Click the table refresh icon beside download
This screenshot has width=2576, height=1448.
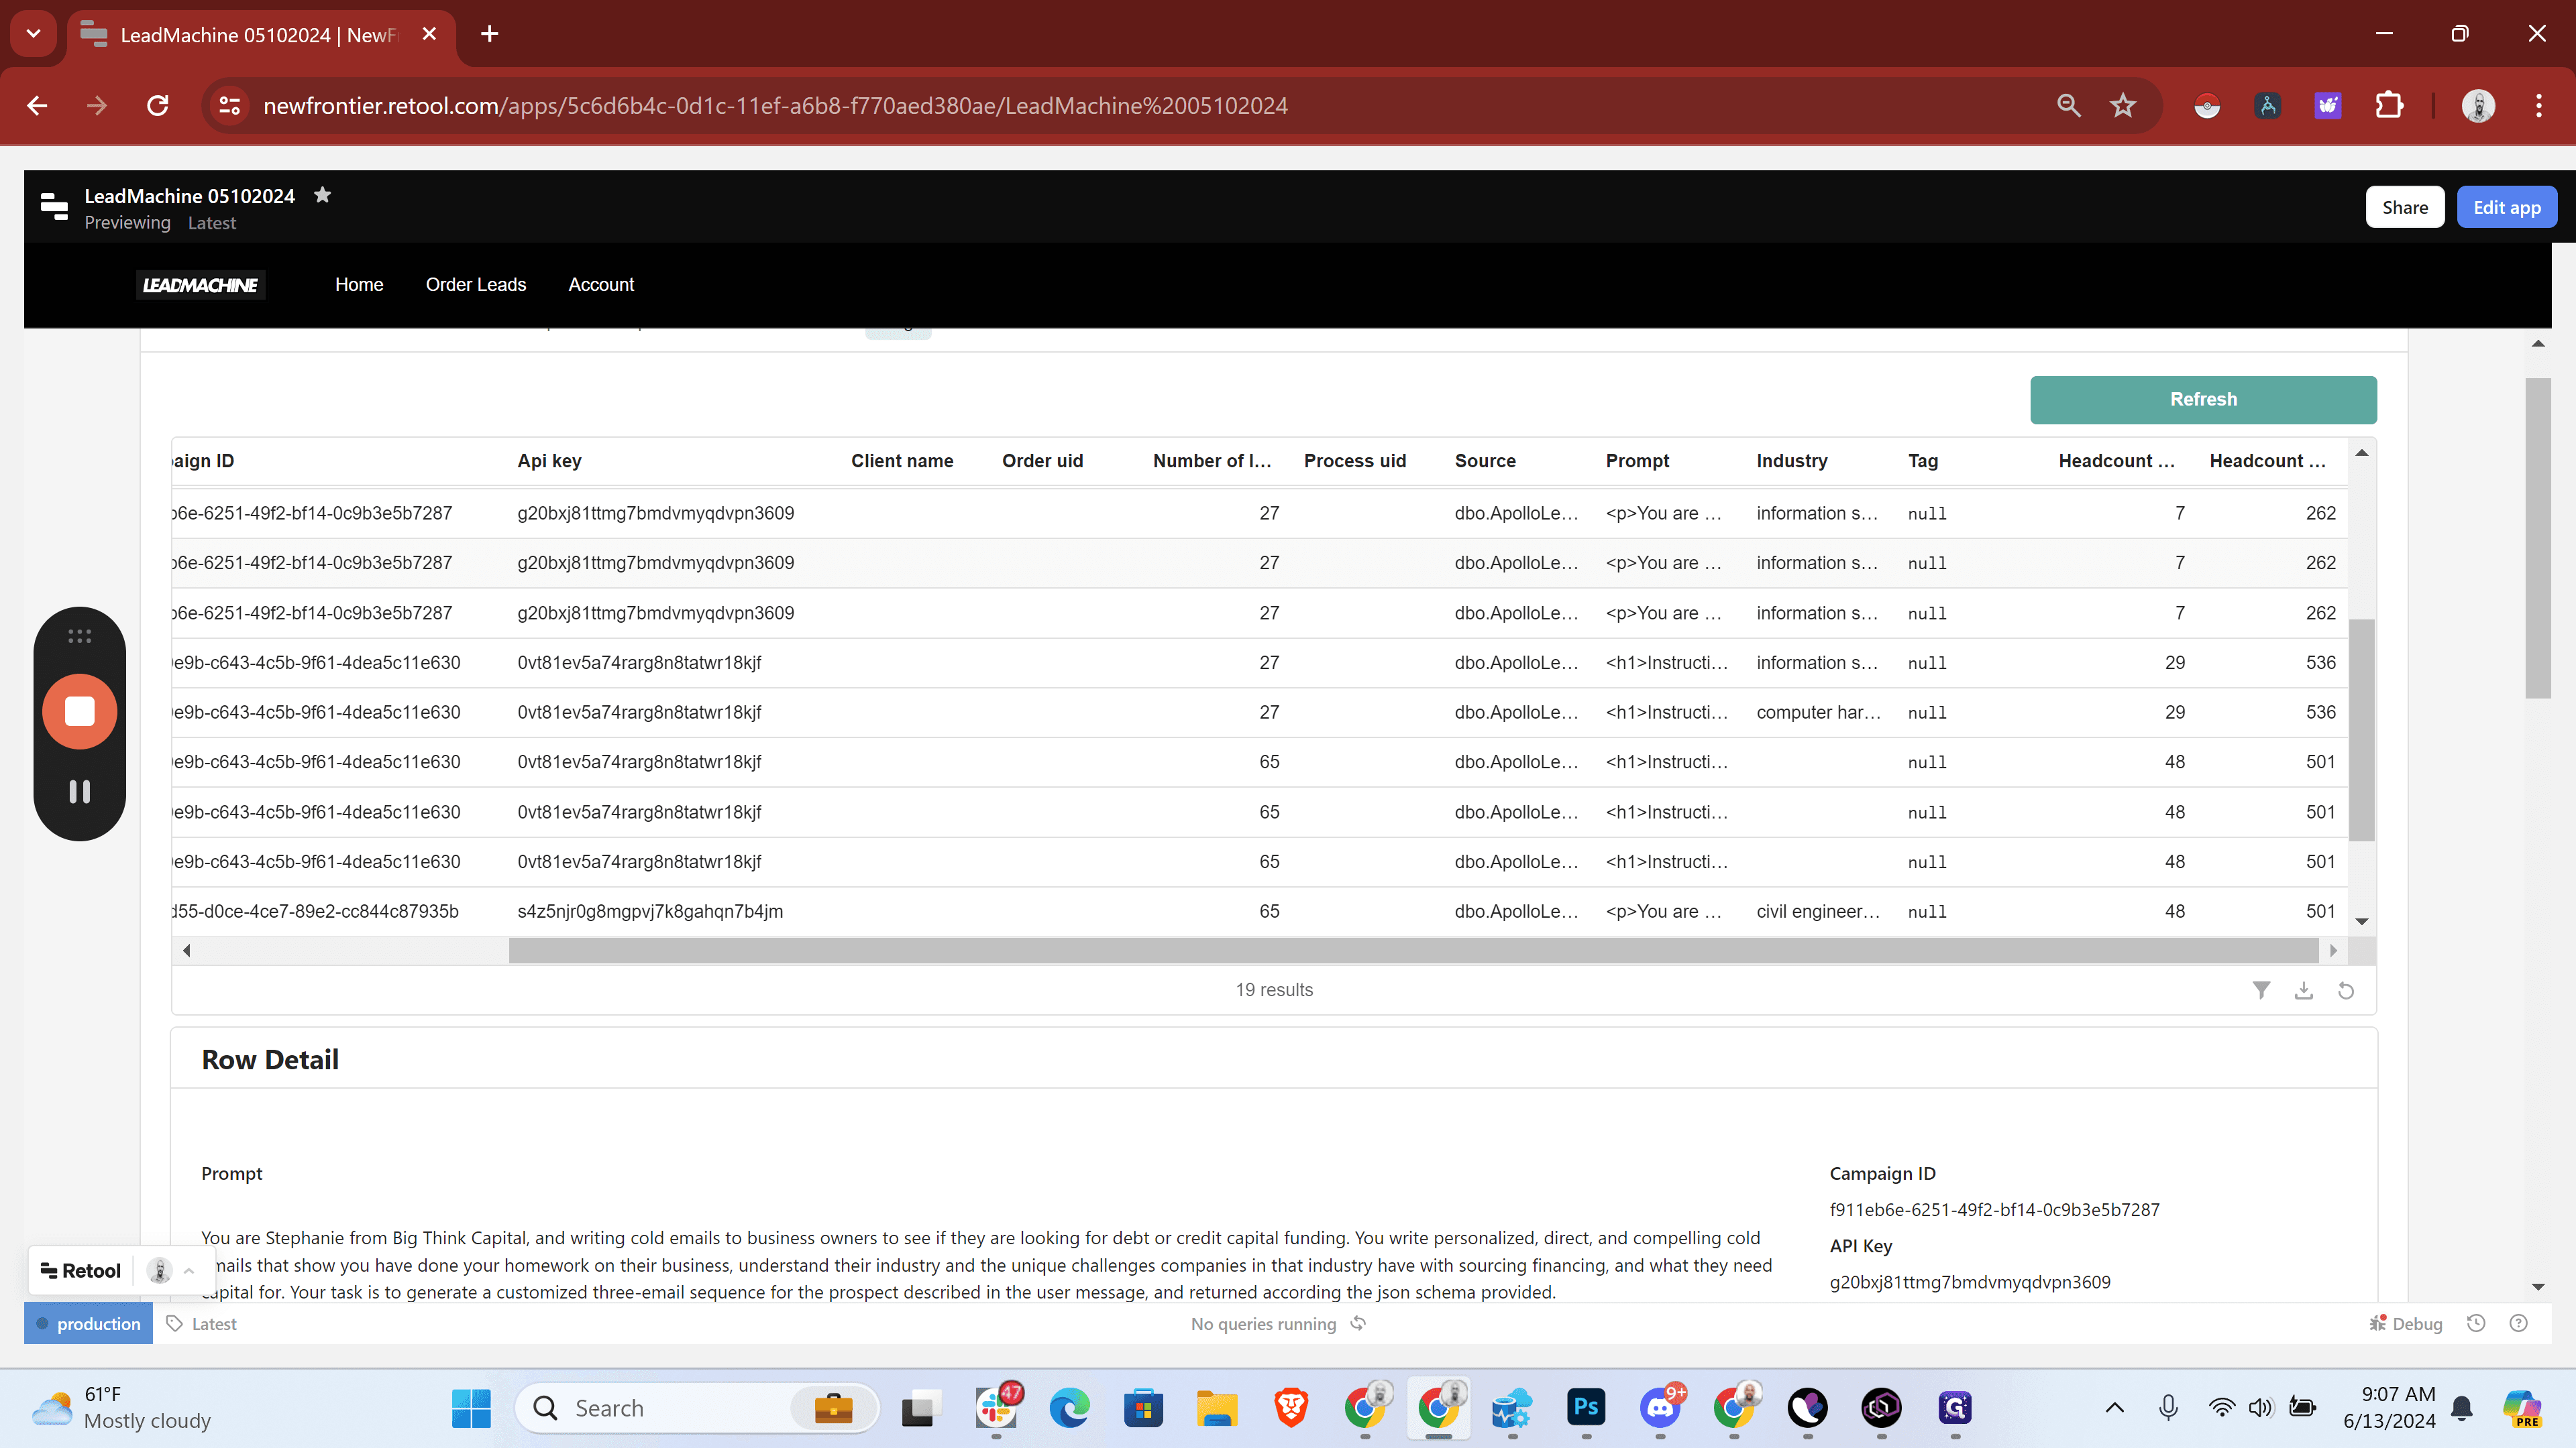2346,990
